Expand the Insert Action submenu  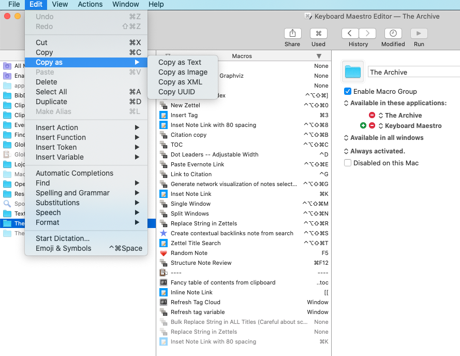[x=86, y=127]
